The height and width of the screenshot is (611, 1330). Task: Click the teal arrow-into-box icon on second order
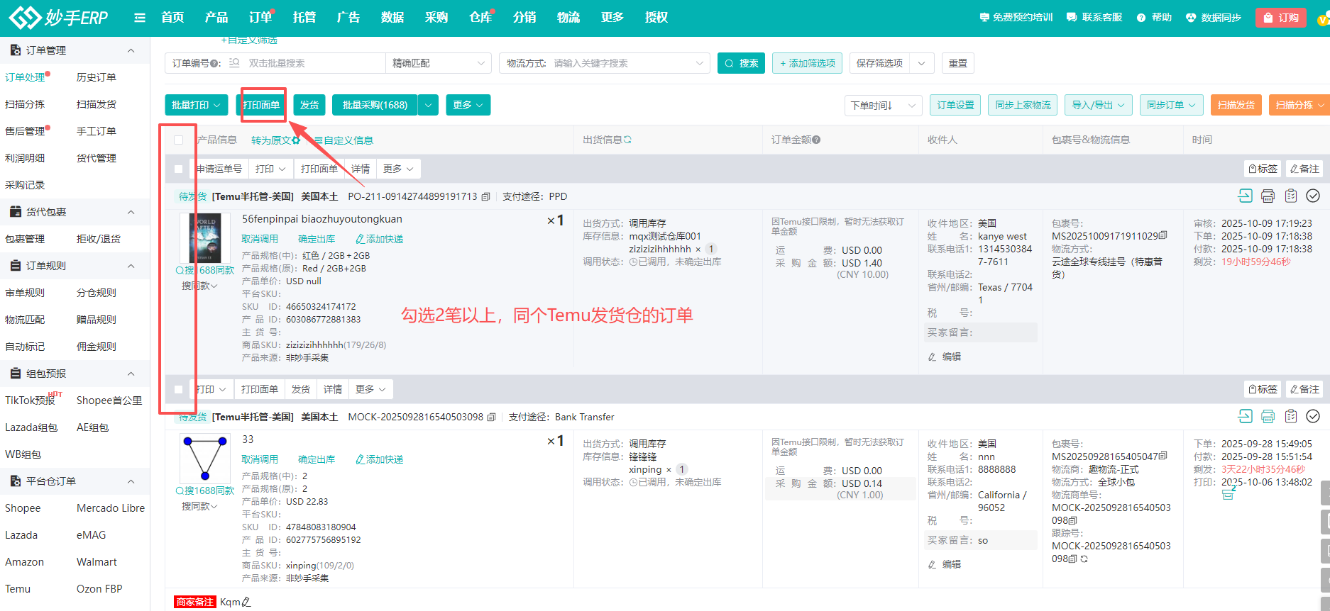1245,417
